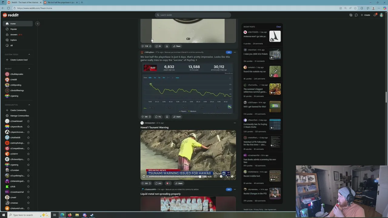Favorite r/Gundam with the star
This screenshot has width=388, height=218.
[28, 170]
